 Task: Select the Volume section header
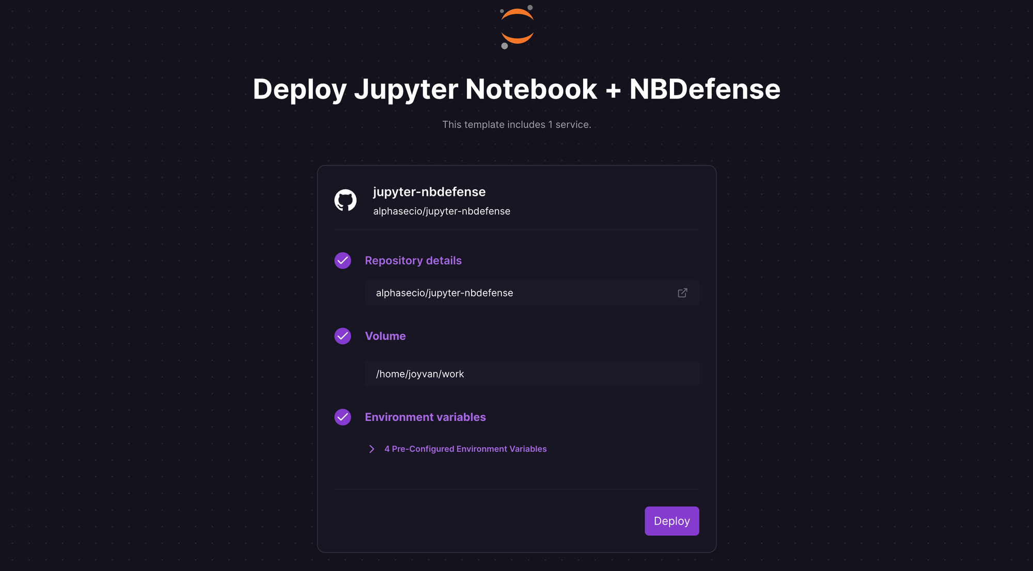point(385,336)
